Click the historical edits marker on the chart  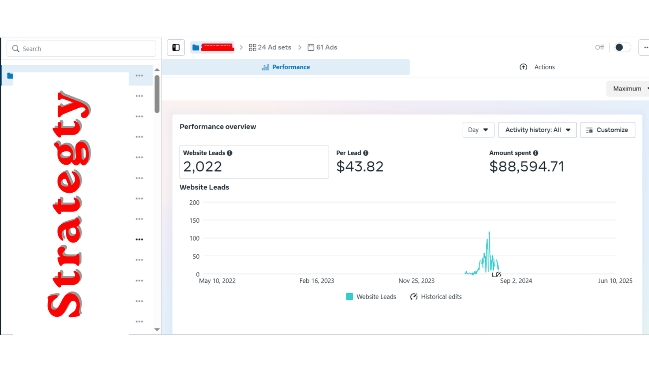click(499, 275)
